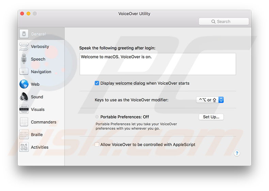Click the Commanders grid icon

pos(24,122)
